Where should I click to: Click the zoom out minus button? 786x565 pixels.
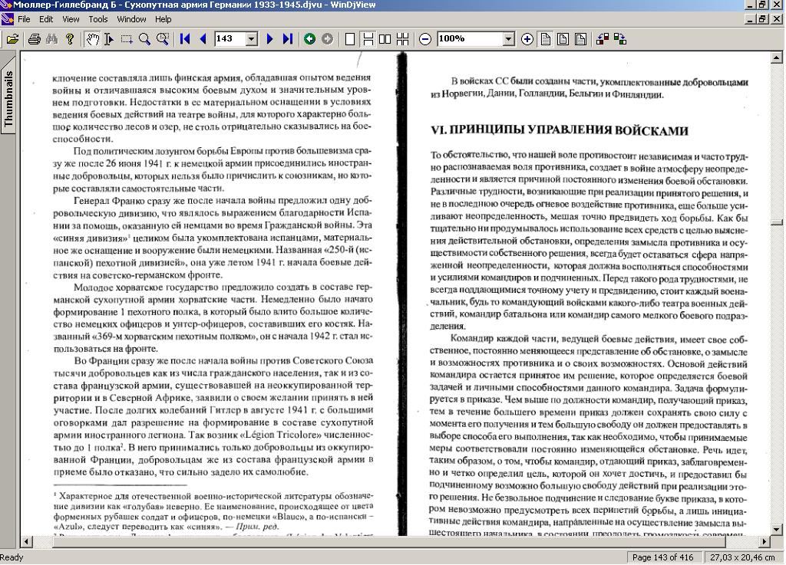[425, 39]
